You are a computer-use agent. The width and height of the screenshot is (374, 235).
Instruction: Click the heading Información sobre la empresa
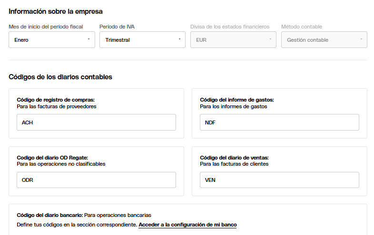coord(56,11)
